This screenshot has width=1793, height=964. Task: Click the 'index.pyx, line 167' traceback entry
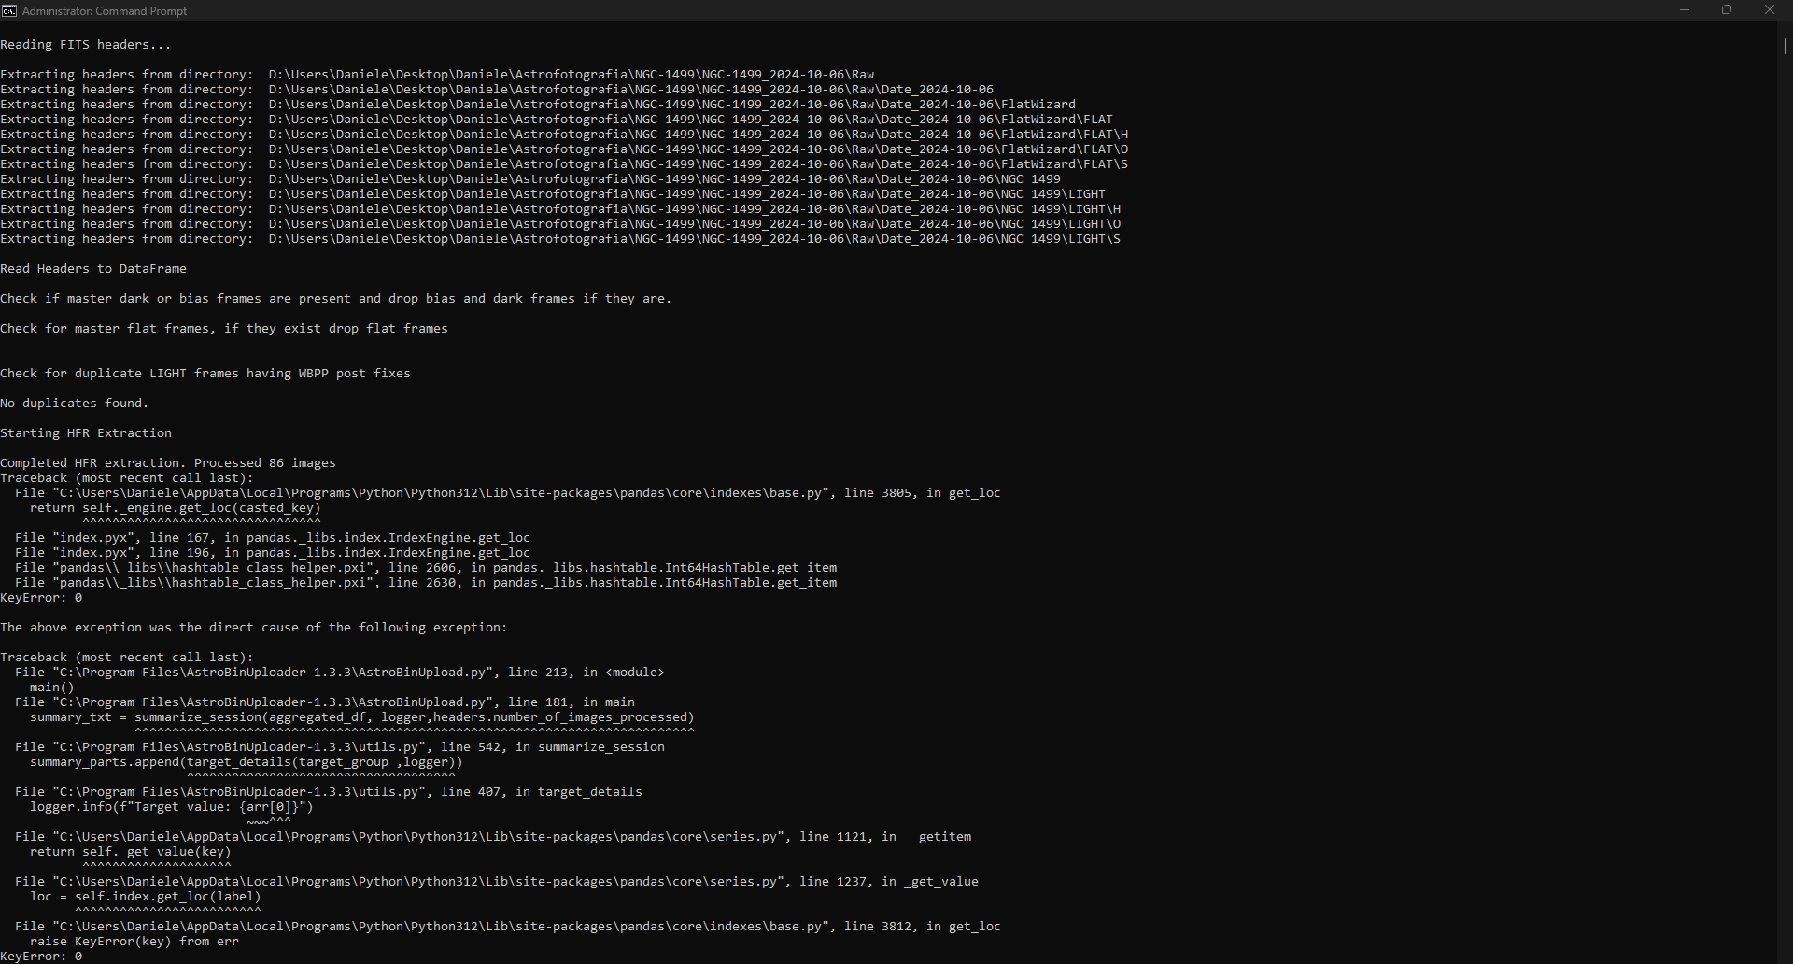pos(273,538)
